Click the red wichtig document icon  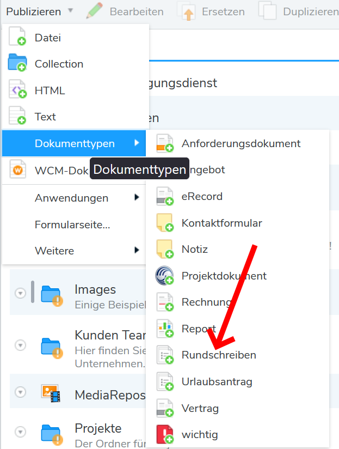click(165, 434)
